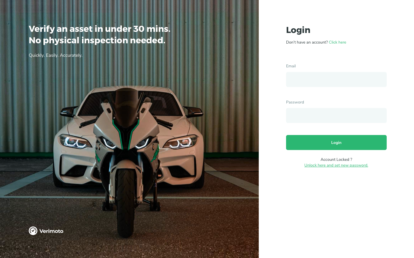Follow 'Unlock here and set new password' link

point(336,165)
